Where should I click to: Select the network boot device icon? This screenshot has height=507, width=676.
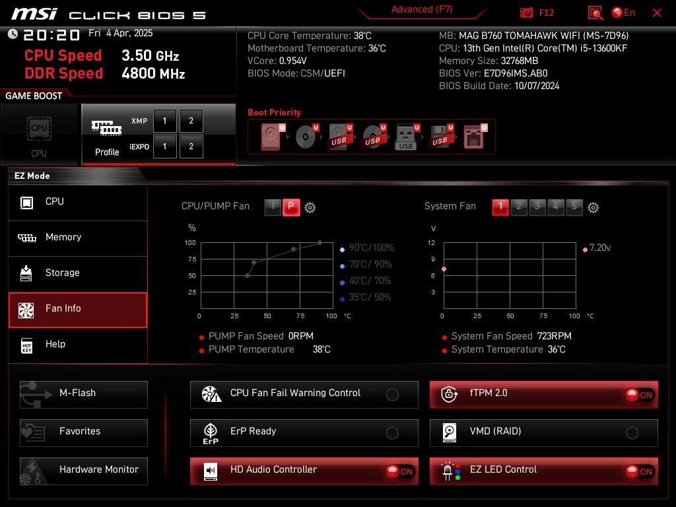click(x=475, y=137)
